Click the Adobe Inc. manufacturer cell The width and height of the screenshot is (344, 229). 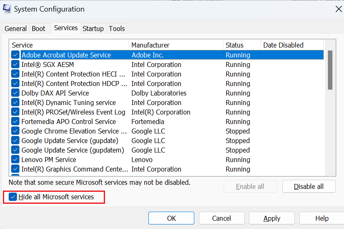pyautogui.click(x=148, y=55)
